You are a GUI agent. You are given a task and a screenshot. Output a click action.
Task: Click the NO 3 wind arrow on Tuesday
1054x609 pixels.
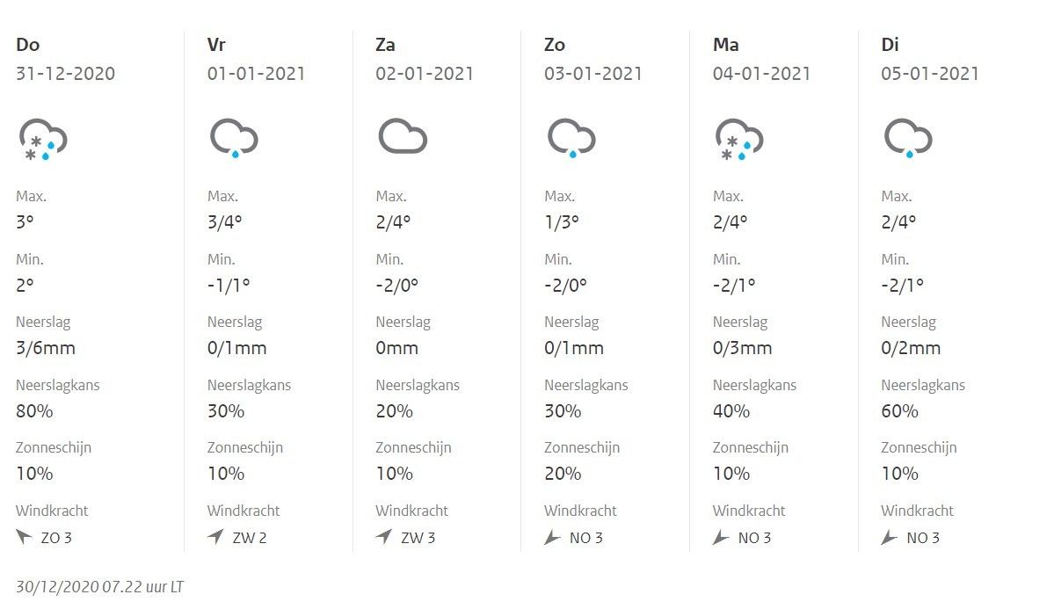pos(890,537)
